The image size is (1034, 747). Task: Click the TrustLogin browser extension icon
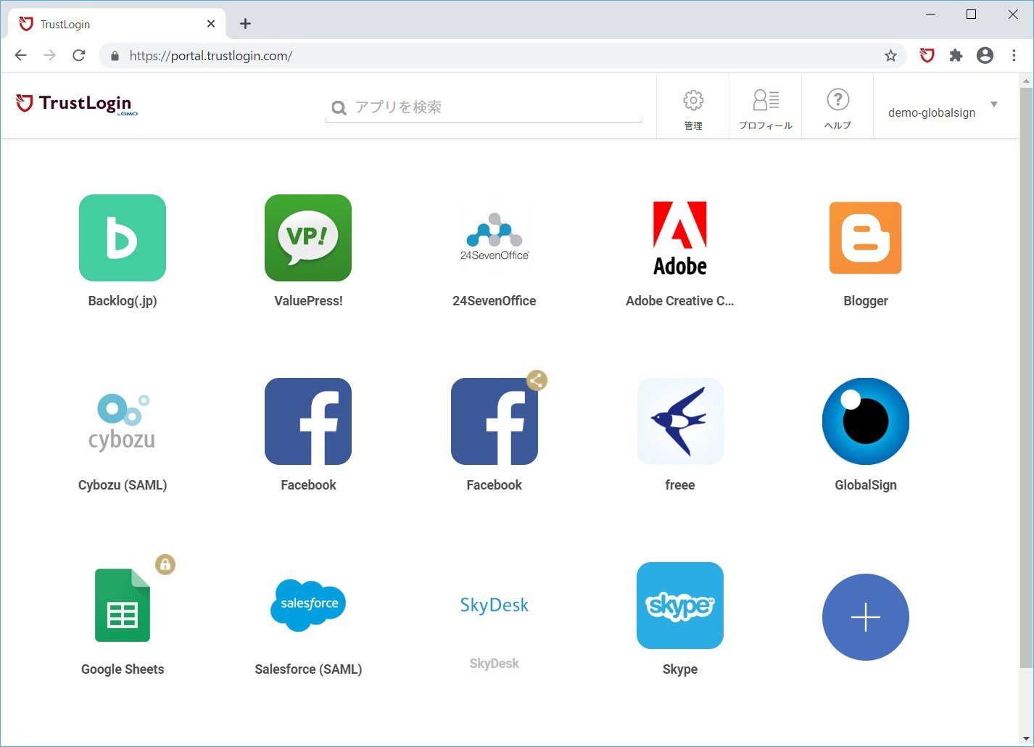click(927, 56)
